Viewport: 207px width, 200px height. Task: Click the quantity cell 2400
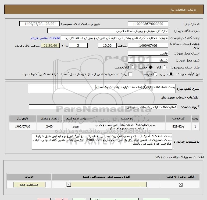point(49,126)
